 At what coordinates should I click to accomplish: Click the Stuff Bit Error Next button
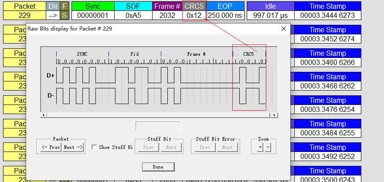pyautogui.click(x=227, y=147)
